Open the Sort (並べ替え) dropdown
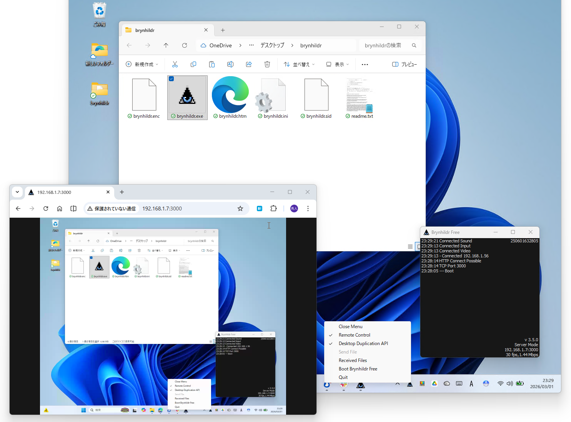This screenshot has height=422, width=571. coord(299,64)
